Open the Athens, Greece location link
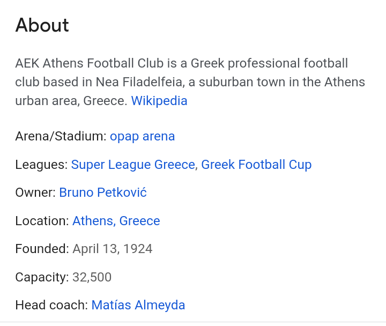The width and height of the screenshot is (386, 326). (116, 220)
